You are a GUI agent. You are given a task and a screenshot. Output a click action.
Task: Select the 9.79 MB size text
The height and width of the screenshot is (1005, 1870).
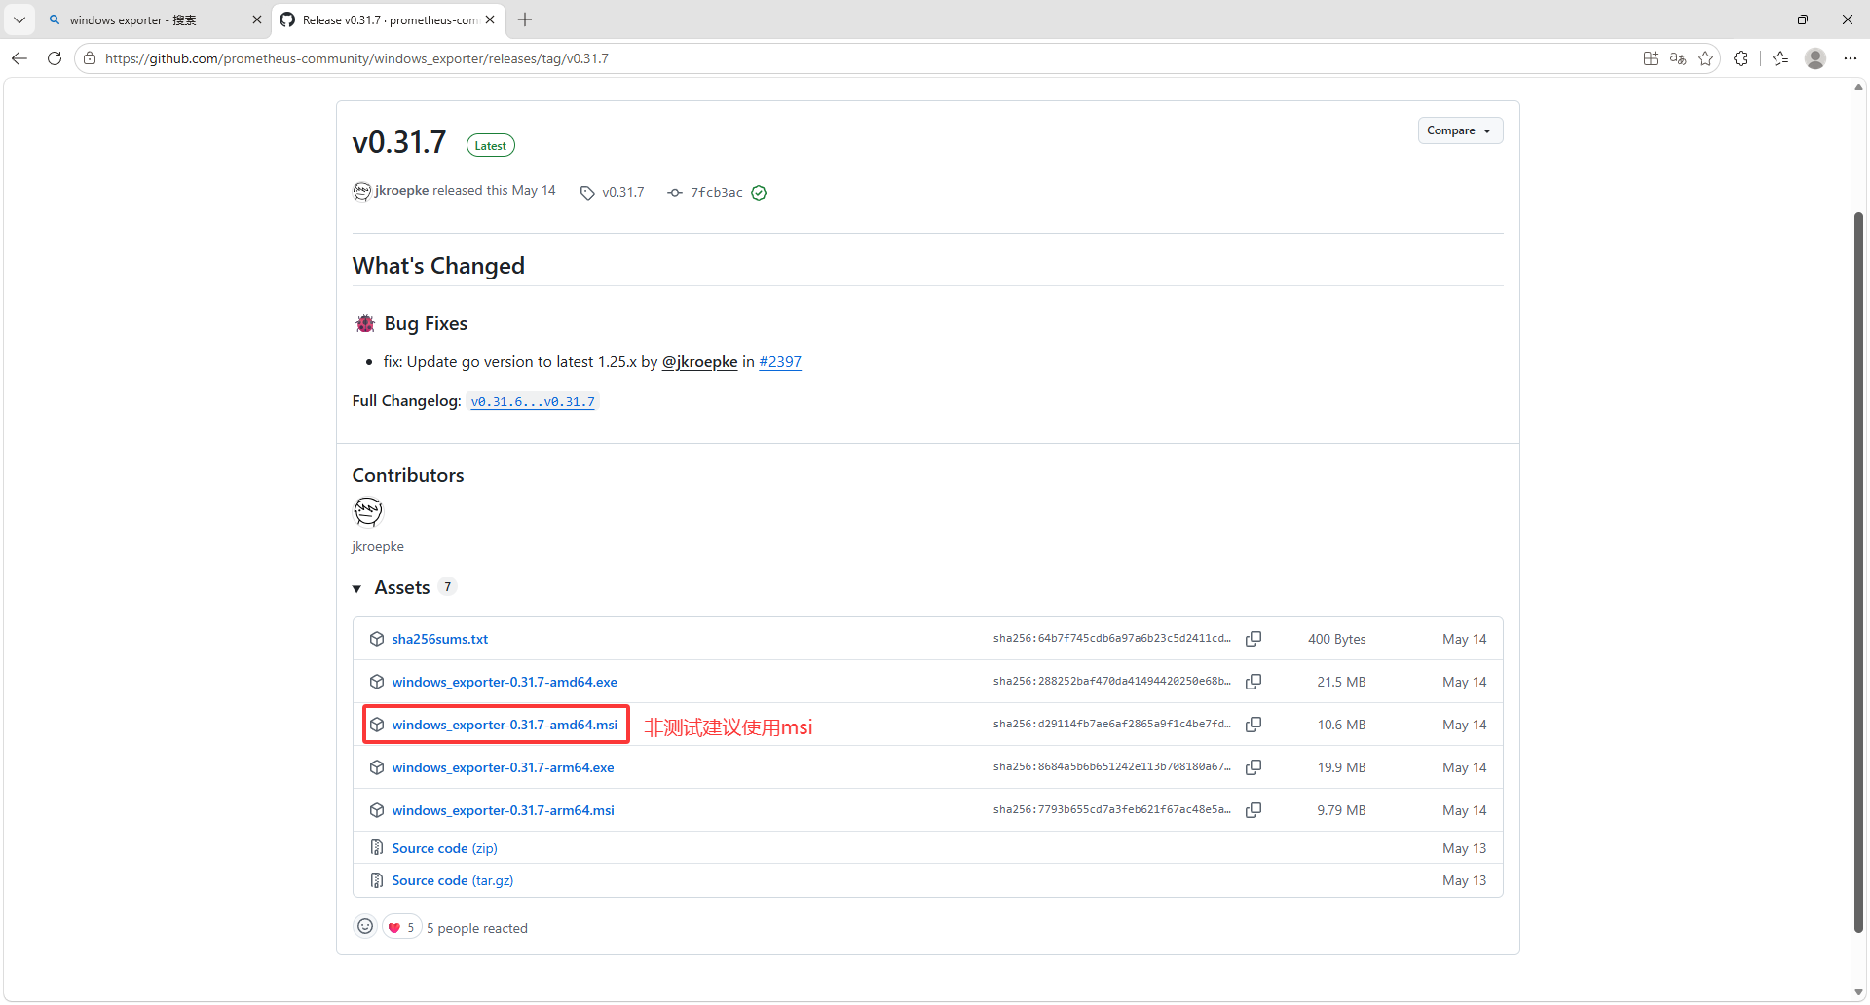pyautogui.click(x=1341, y=810)
